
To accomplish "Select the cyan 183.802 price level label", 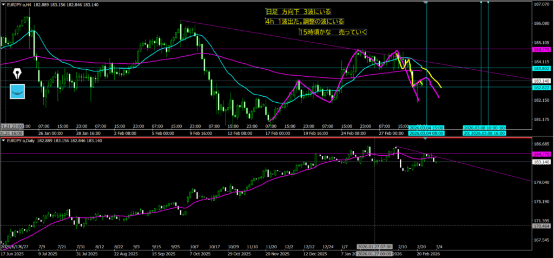I will coord(542,69).
